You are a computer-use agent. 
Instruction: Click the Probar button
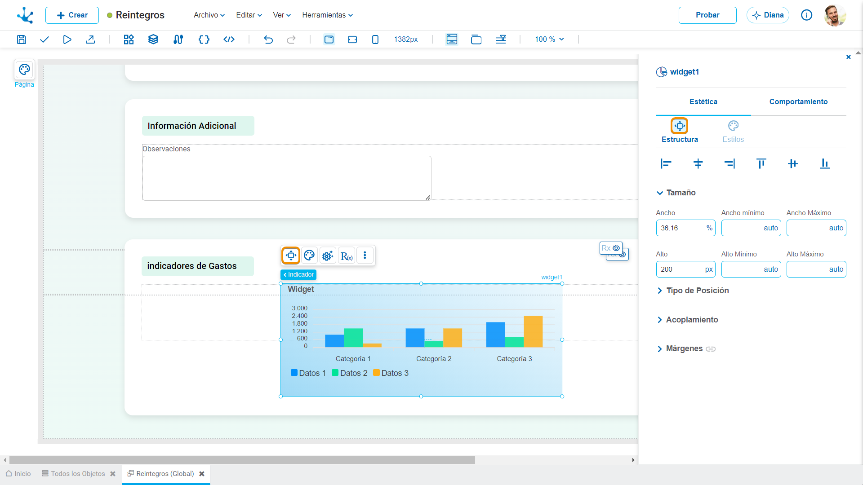tap(707, 15)
